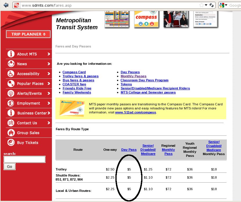This screenshot has height=202, width=241.
Task: Follow the Friends Ride Free link
Action: 77,88
